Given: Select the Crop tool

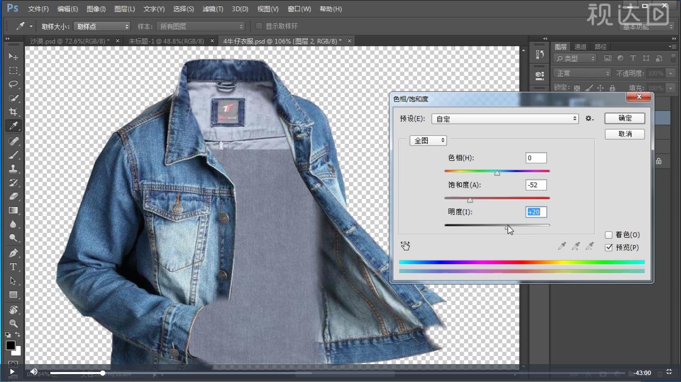Looking at the screenshot, I should [13, 112].
